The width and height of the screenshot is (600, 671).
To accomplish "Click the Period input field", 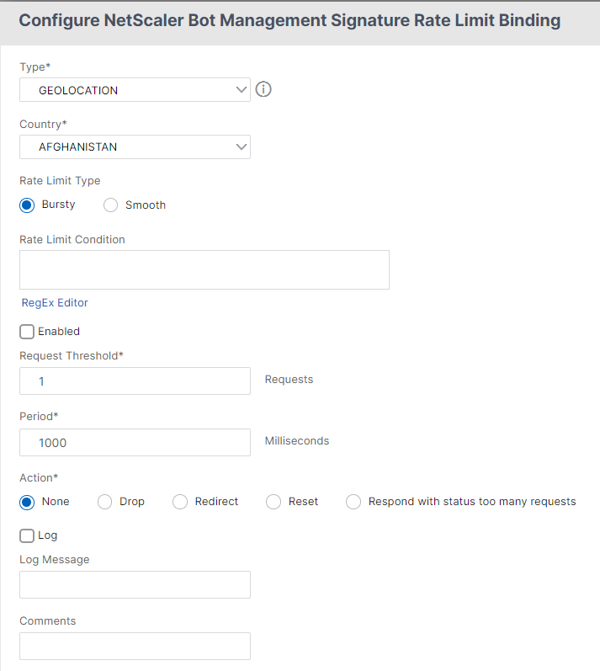I will [135, 443].
